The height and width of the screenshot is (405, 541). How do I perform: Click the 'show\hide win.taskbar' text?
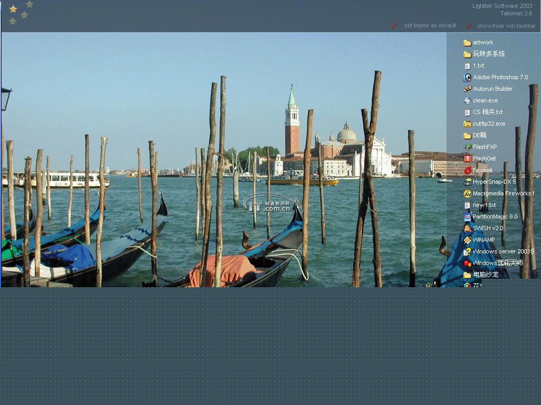tap(506, 26)
